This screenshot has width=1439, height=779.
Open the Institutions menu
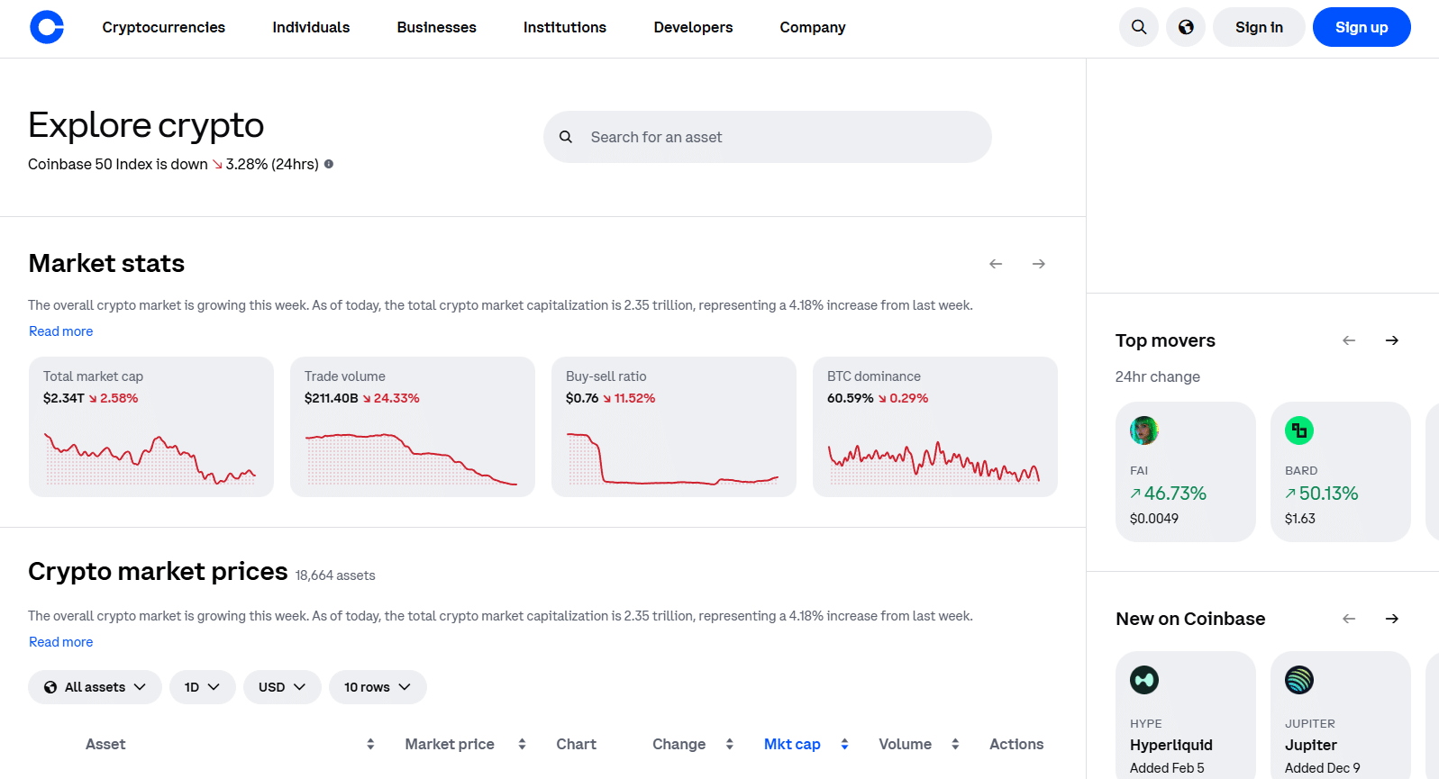(565, 27)
